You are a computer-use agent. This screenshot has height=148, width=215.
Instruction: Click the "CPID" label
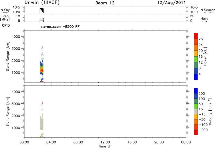click(6, 25)
